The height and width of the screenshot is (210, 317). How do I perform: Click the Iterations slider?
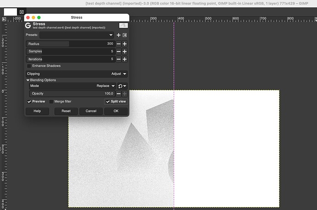[71, 59]
